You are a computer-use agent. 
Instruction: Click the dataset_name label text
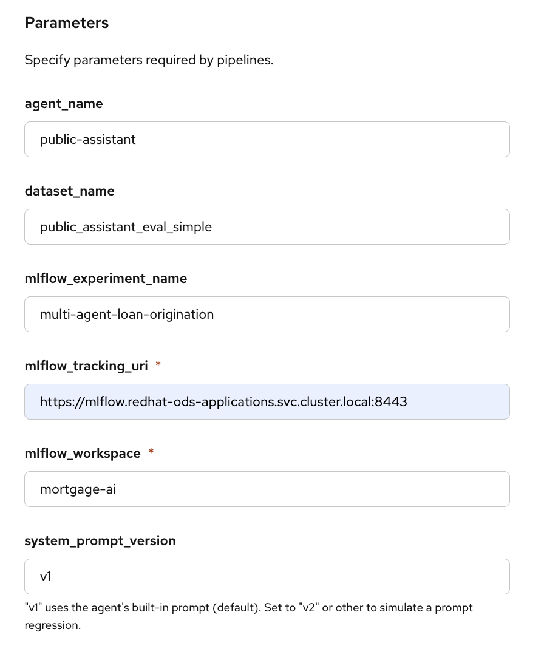[69, 191]
